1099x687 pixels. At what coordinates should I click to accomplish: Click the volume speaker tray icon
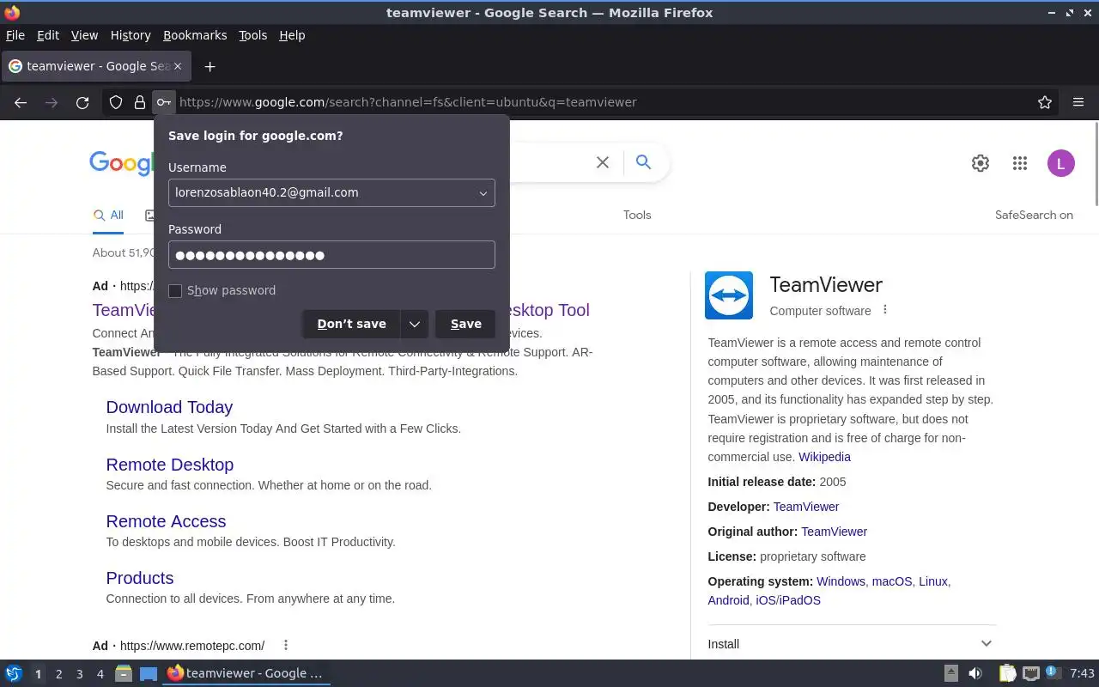point(975,673)
